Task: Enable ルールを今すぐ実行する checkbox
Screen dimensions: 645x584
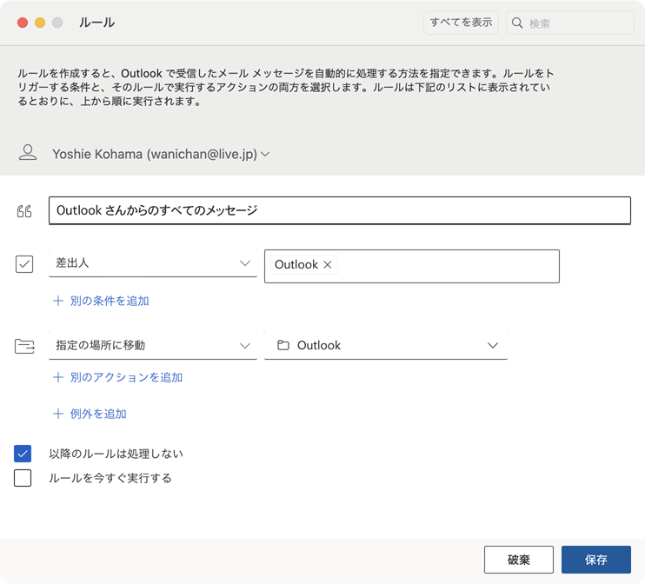Action: point(23,478)
